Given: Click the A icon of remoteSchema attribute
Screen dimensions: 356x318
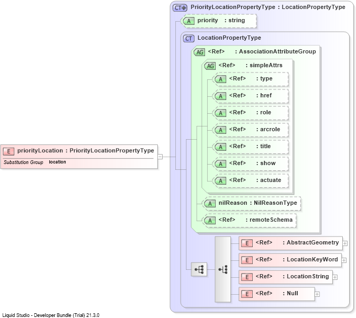Looking at the screenshot, I should 210,221.
